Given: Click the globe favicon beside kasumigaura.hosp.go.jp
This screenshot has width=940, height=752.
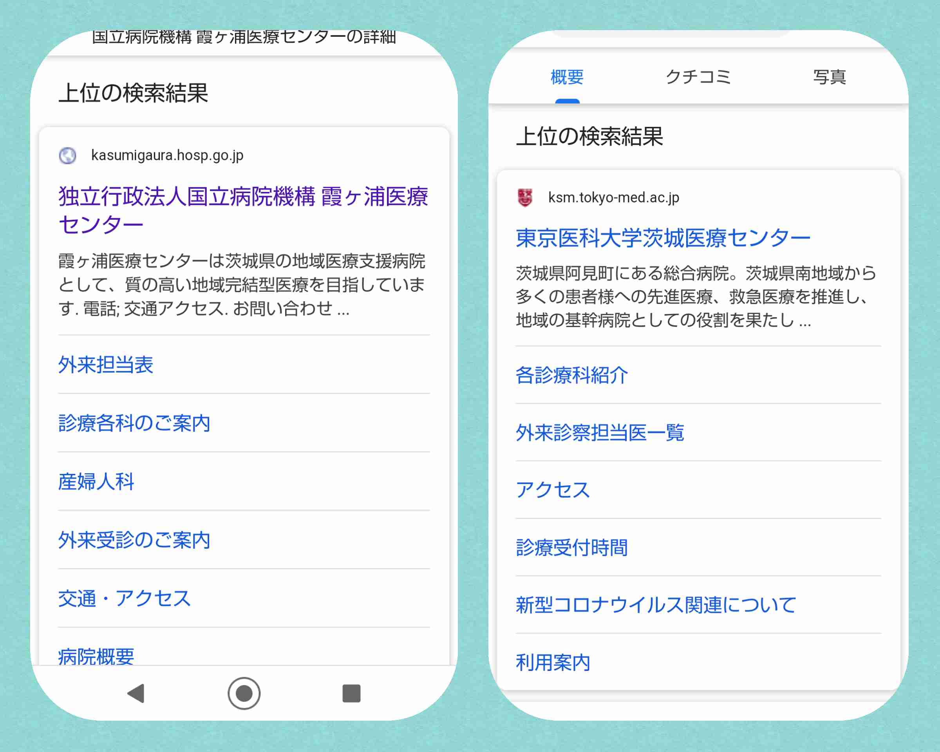Looking at the screenshot, I should point(68,155).
